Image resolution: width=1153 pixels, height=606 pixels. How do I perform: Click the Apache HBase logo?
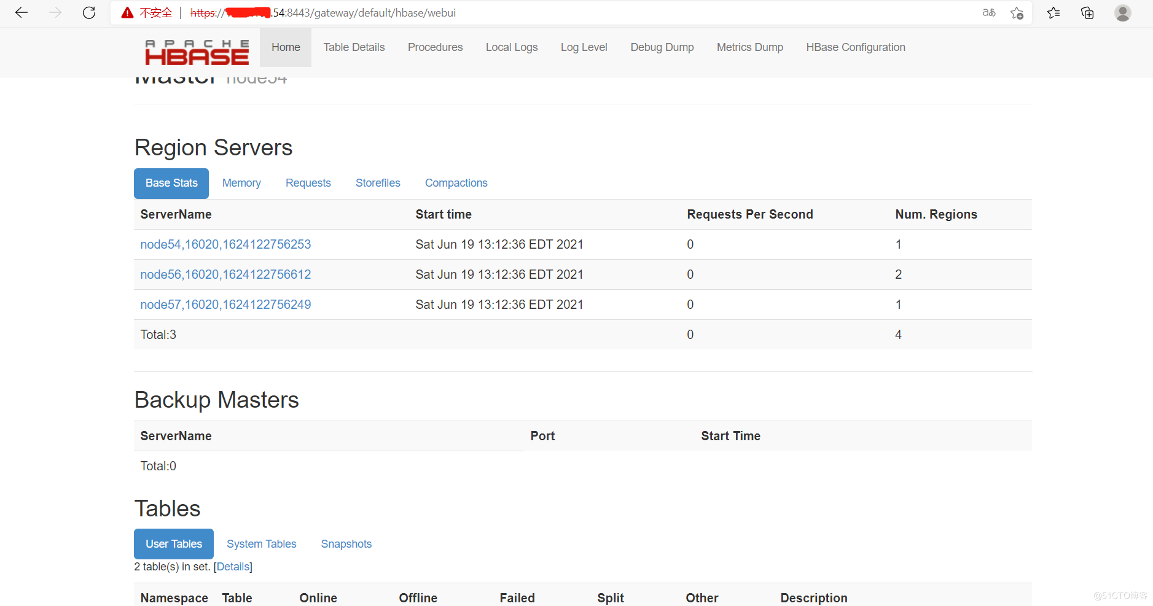tap(197, 52)
